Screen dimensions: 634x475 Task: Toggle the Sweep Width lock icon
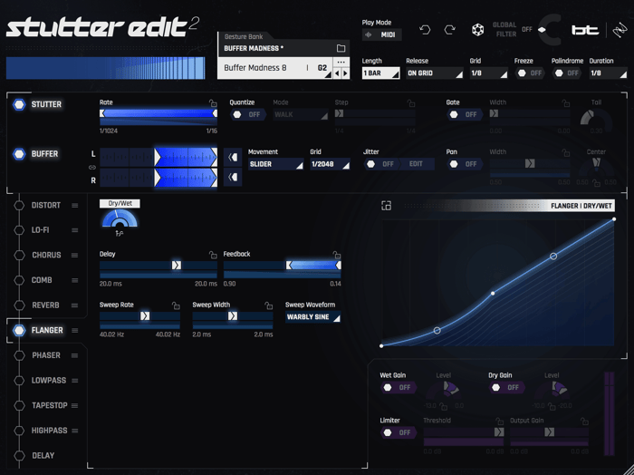coord(268,305)
